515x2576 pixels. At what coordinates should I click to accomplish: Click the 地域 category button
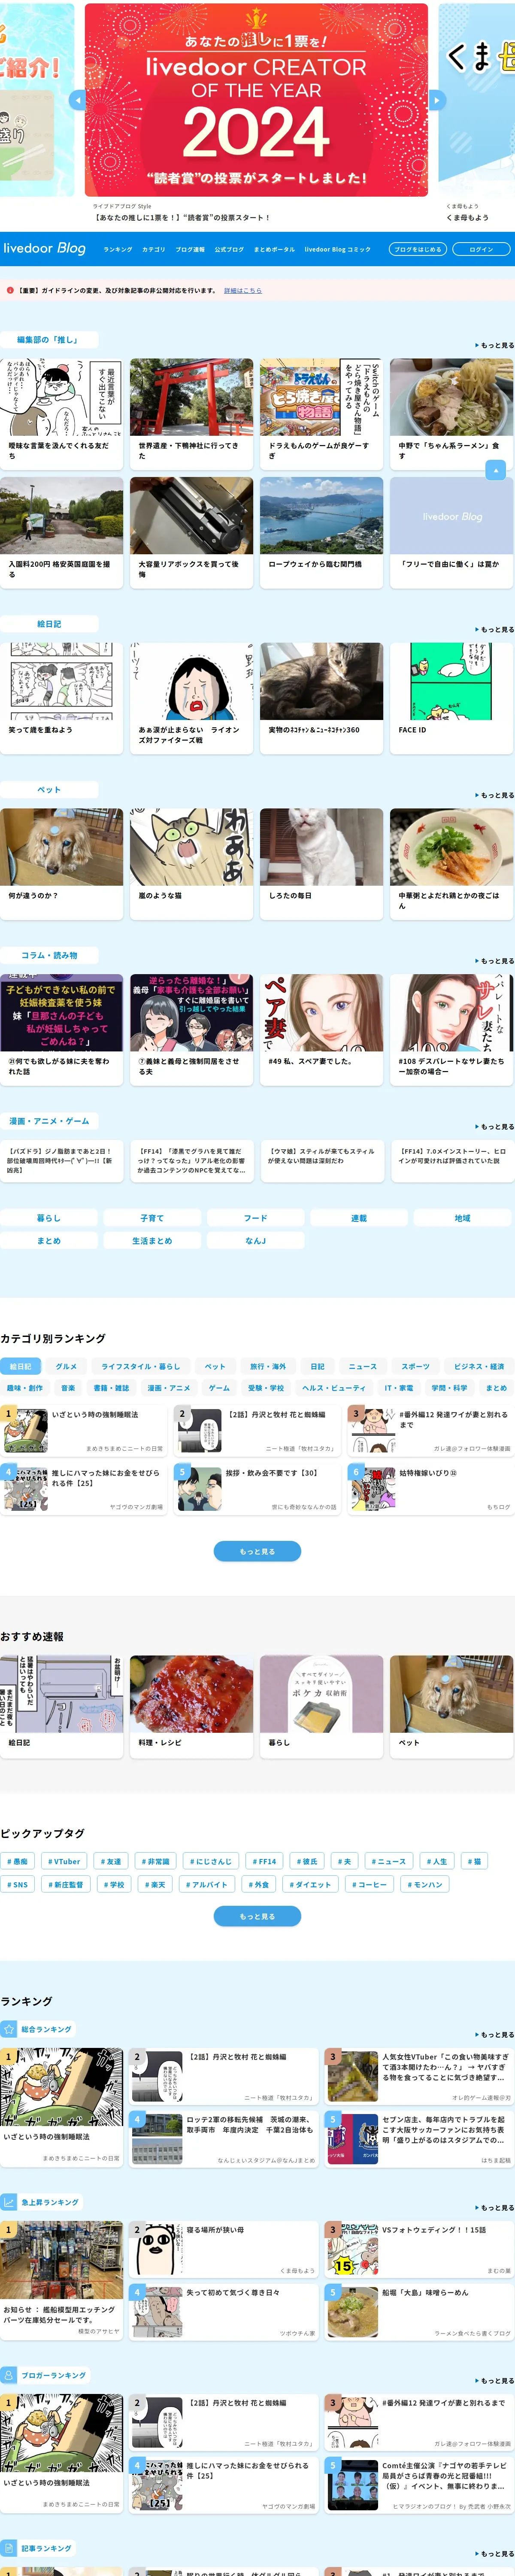click(x=463, y=1218)
